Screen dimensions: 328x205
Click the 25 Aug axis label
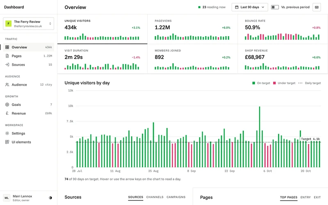point(153,171)
